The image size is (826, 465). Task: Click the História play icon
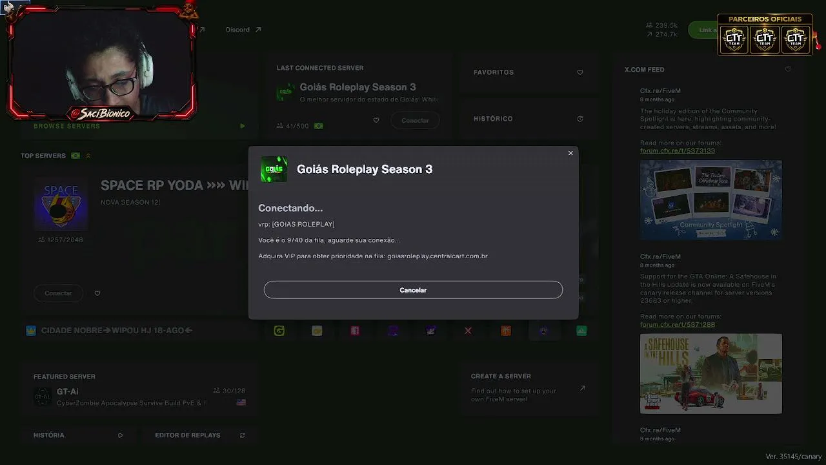121,435
